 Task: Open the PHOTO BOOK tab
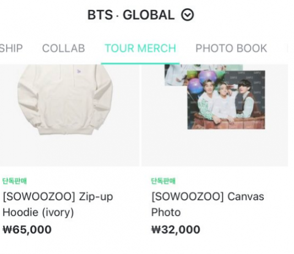click(231, 48)
